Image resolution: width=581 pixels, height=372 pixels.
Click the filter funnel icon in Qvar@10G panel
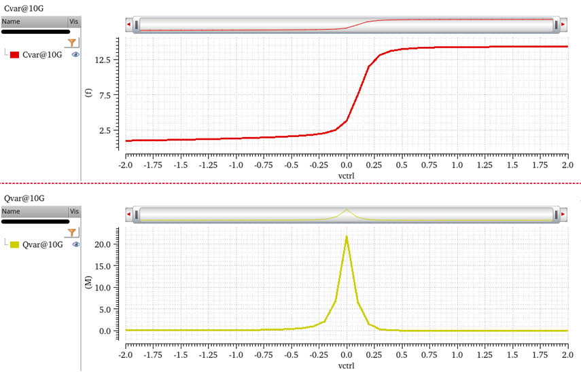73,232
